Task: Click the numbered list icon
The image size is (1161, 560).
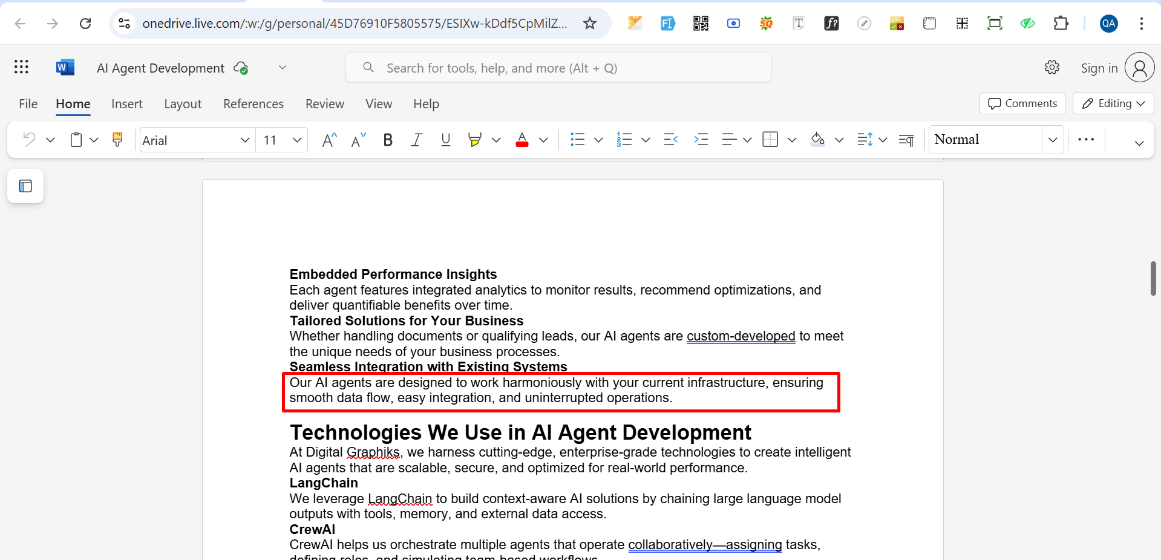Action: (624, 140)
